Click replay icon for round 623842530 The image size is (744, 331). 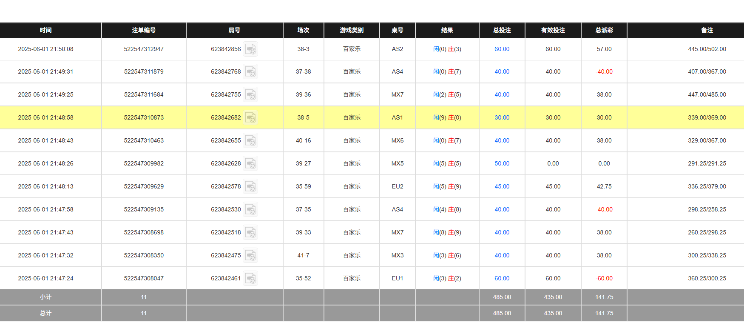point(250,210)
